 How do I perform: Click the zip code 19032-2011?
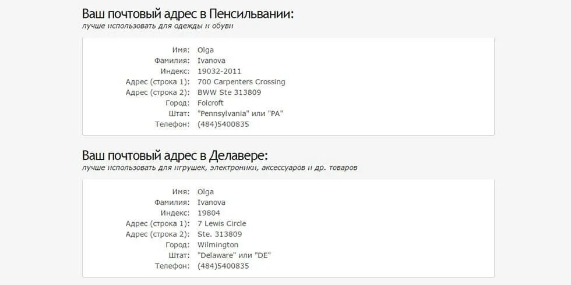pyautogui.click(x=219, y=71)
